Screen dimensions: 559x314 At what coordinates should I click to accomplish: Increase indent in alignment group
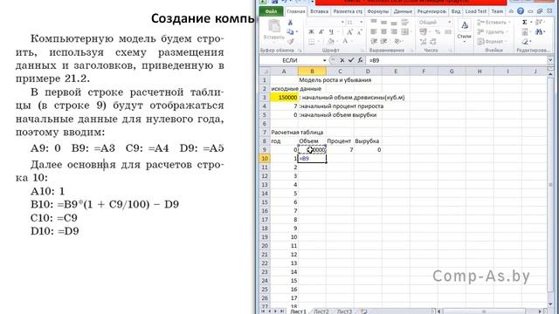tap(383, 42)
